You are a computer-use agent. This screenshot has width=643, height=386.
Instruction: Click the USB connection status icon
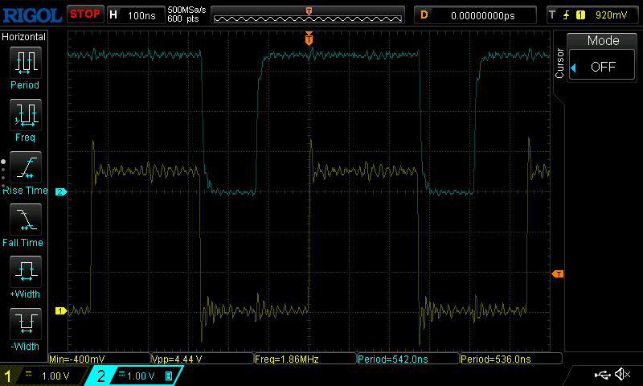pos(602,375)
